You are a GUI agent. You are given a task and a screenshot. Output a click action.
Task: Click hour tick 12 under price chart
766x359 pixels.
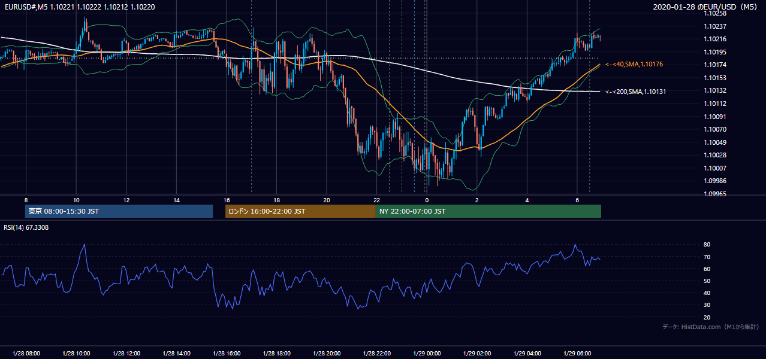pos(126,200)
